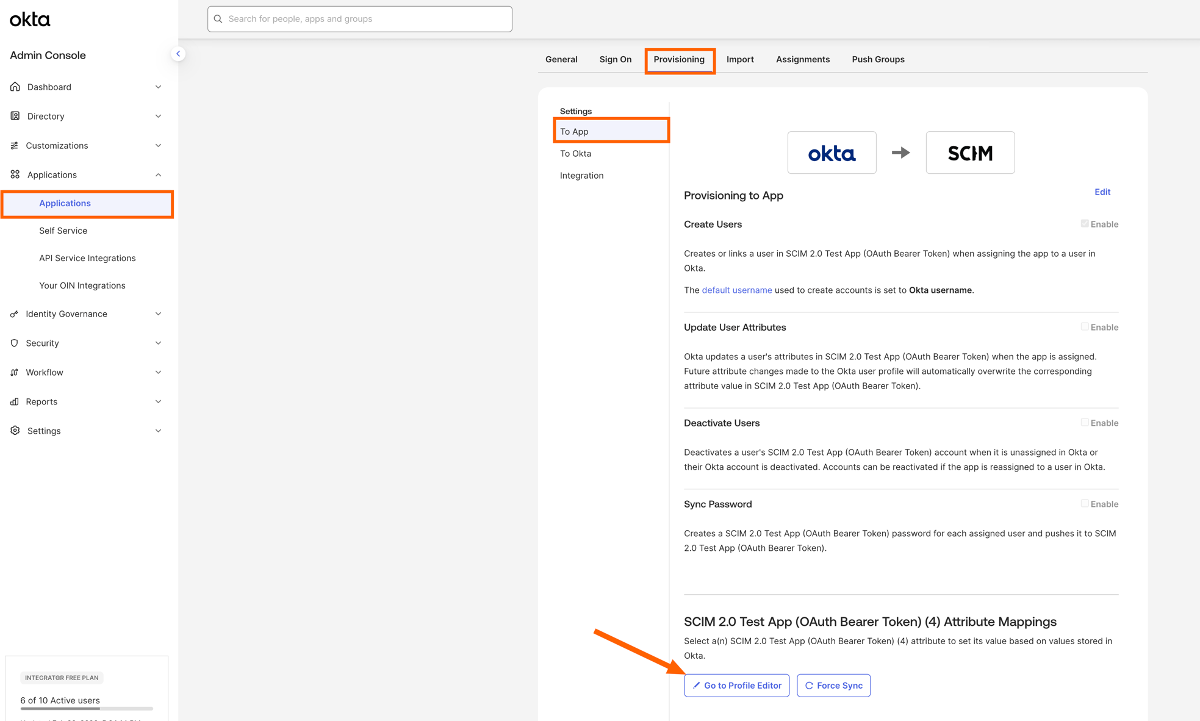Screen dimensions: 1200x721
Task: Click the pencil icon on Profile Editor button
Action: 696,685
